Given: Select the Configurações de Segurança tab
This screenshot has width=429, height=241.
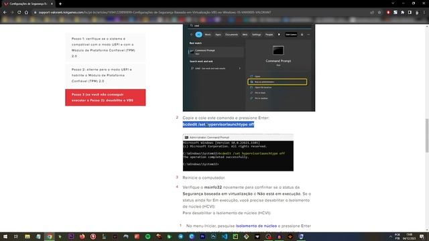Looking at the screenshot, I should 27,4.
